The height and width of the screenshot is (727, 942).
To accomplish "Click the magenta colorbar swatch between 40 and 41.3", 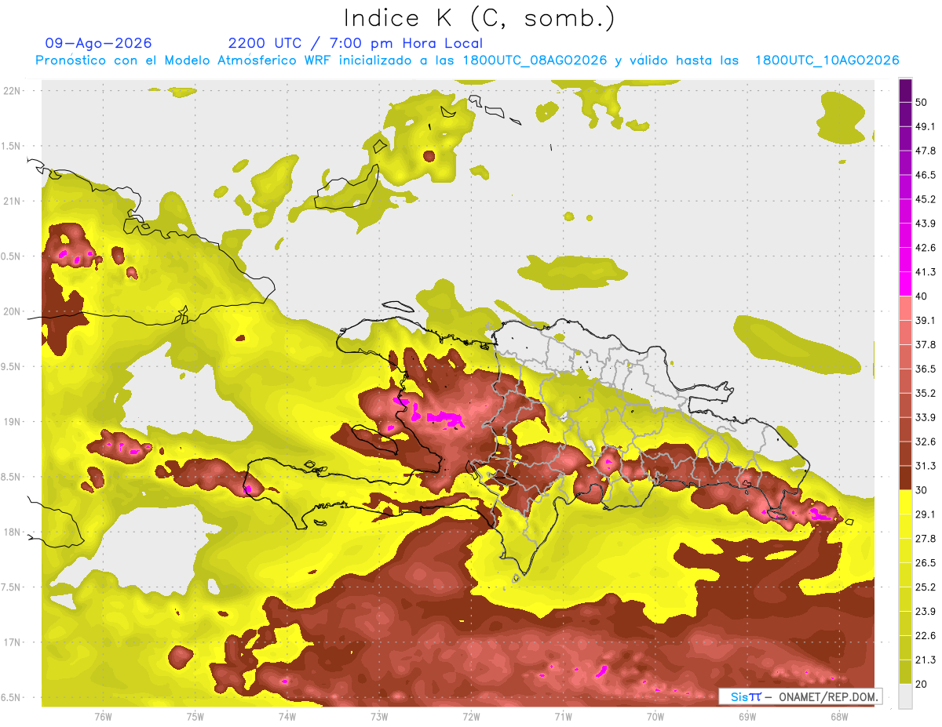I will [905, 284].
